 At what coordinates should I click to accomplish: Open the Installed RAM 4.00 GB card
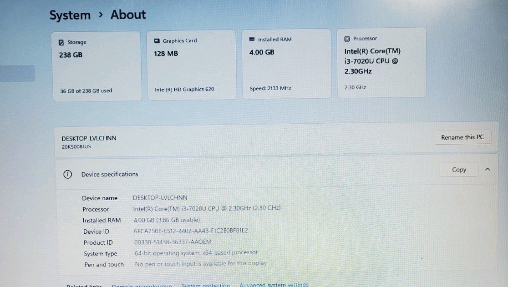(287, 63)
